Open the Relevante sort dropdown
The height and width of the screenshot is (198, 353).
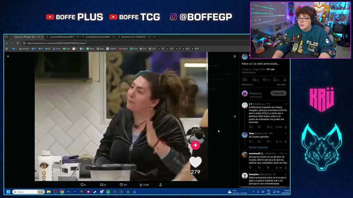point(247,85)
